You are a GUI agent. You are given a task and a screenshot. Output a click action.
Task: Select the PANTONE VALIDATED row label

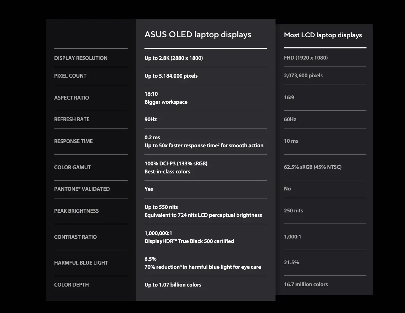82,189
